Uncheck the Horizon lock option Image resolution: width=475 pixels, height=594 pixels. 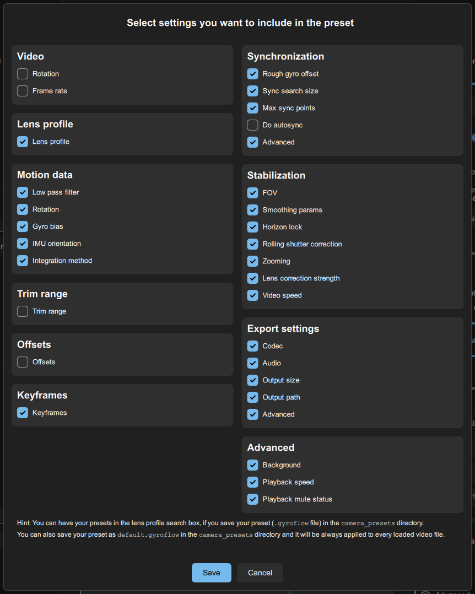pyautogui.click(x=252, y=227)
